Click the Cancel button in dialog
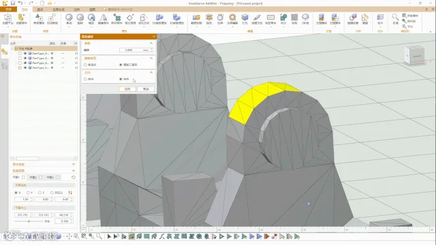 (146, 89)
